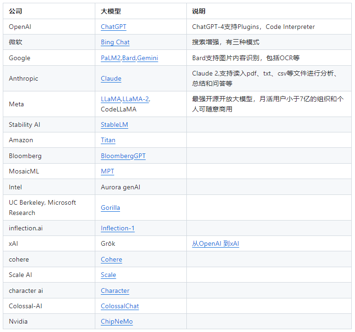The height and width of the screenshot is (332, 355).
Task: Click the 最强开源开放大模型 description
Action: coord(268,104)
